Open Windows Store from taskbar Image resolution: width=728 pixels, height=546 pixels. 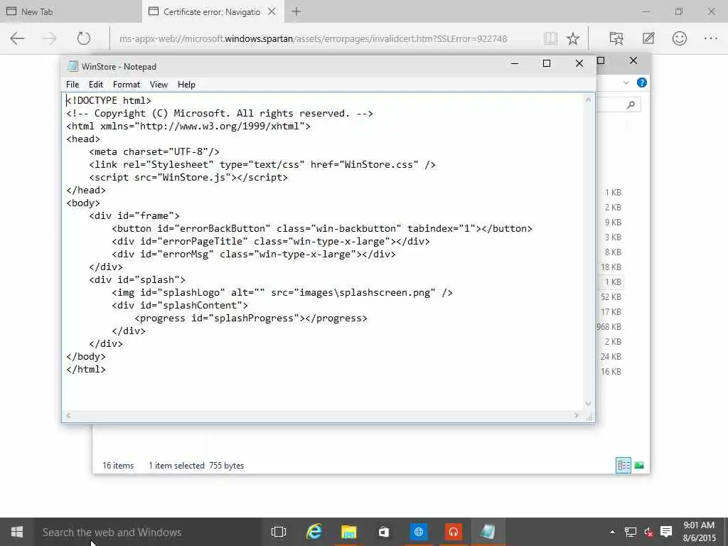[383, 532]
